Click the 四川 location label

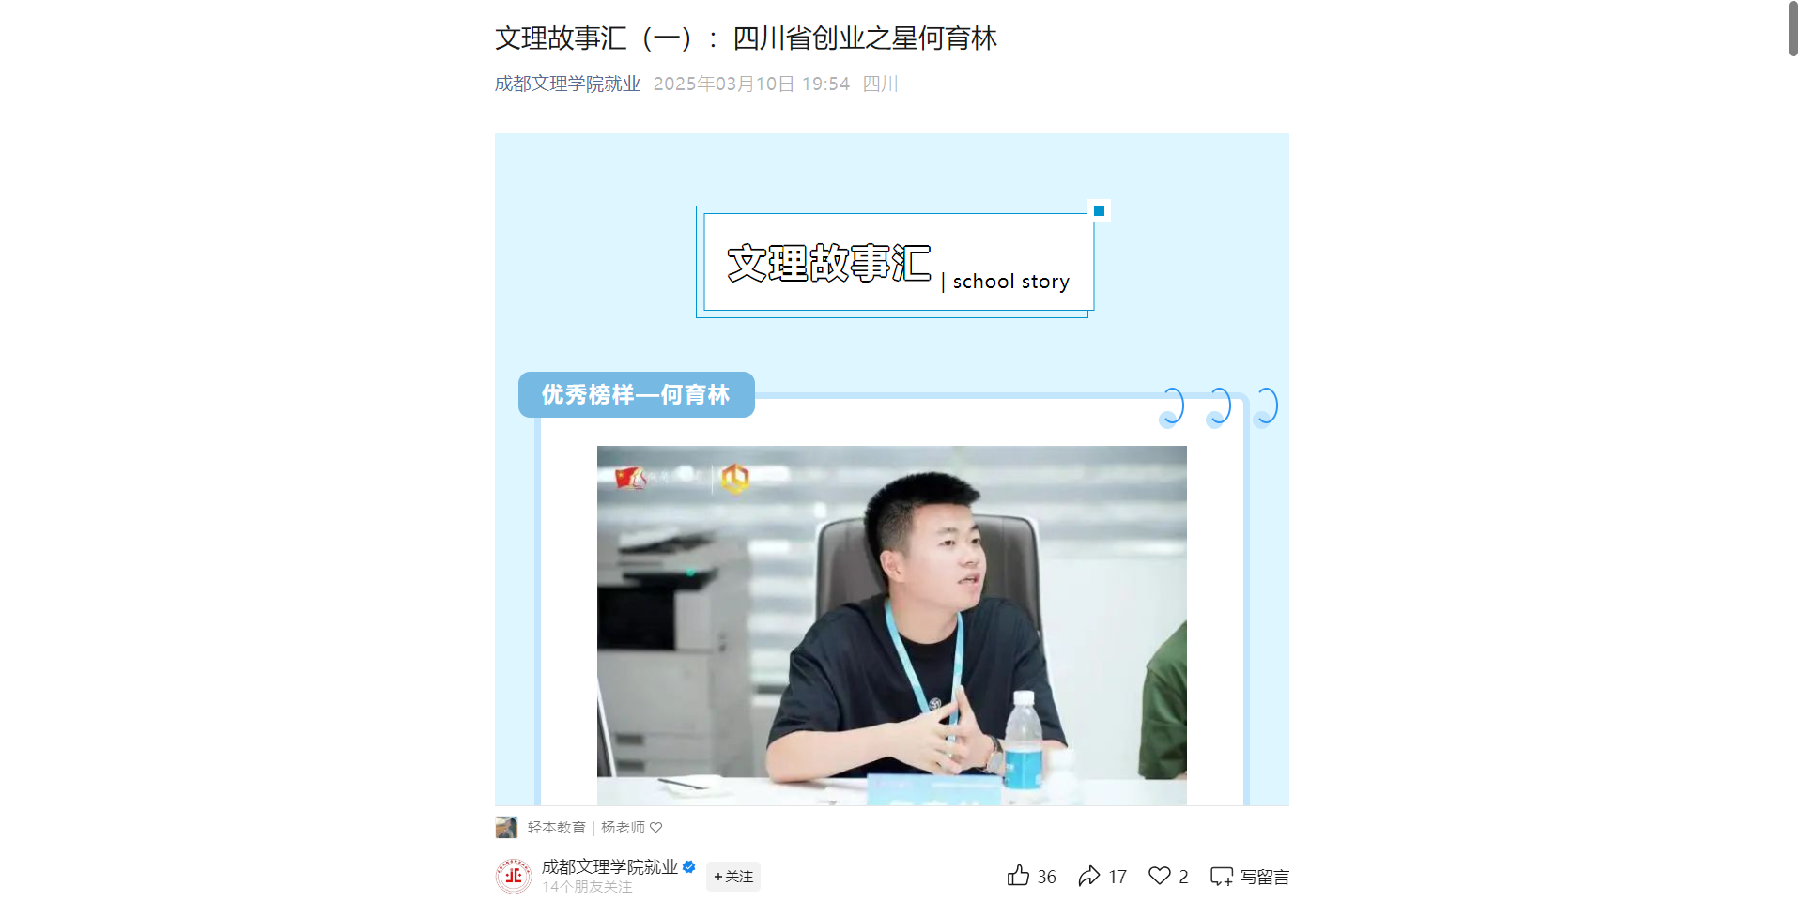(880, 84)
